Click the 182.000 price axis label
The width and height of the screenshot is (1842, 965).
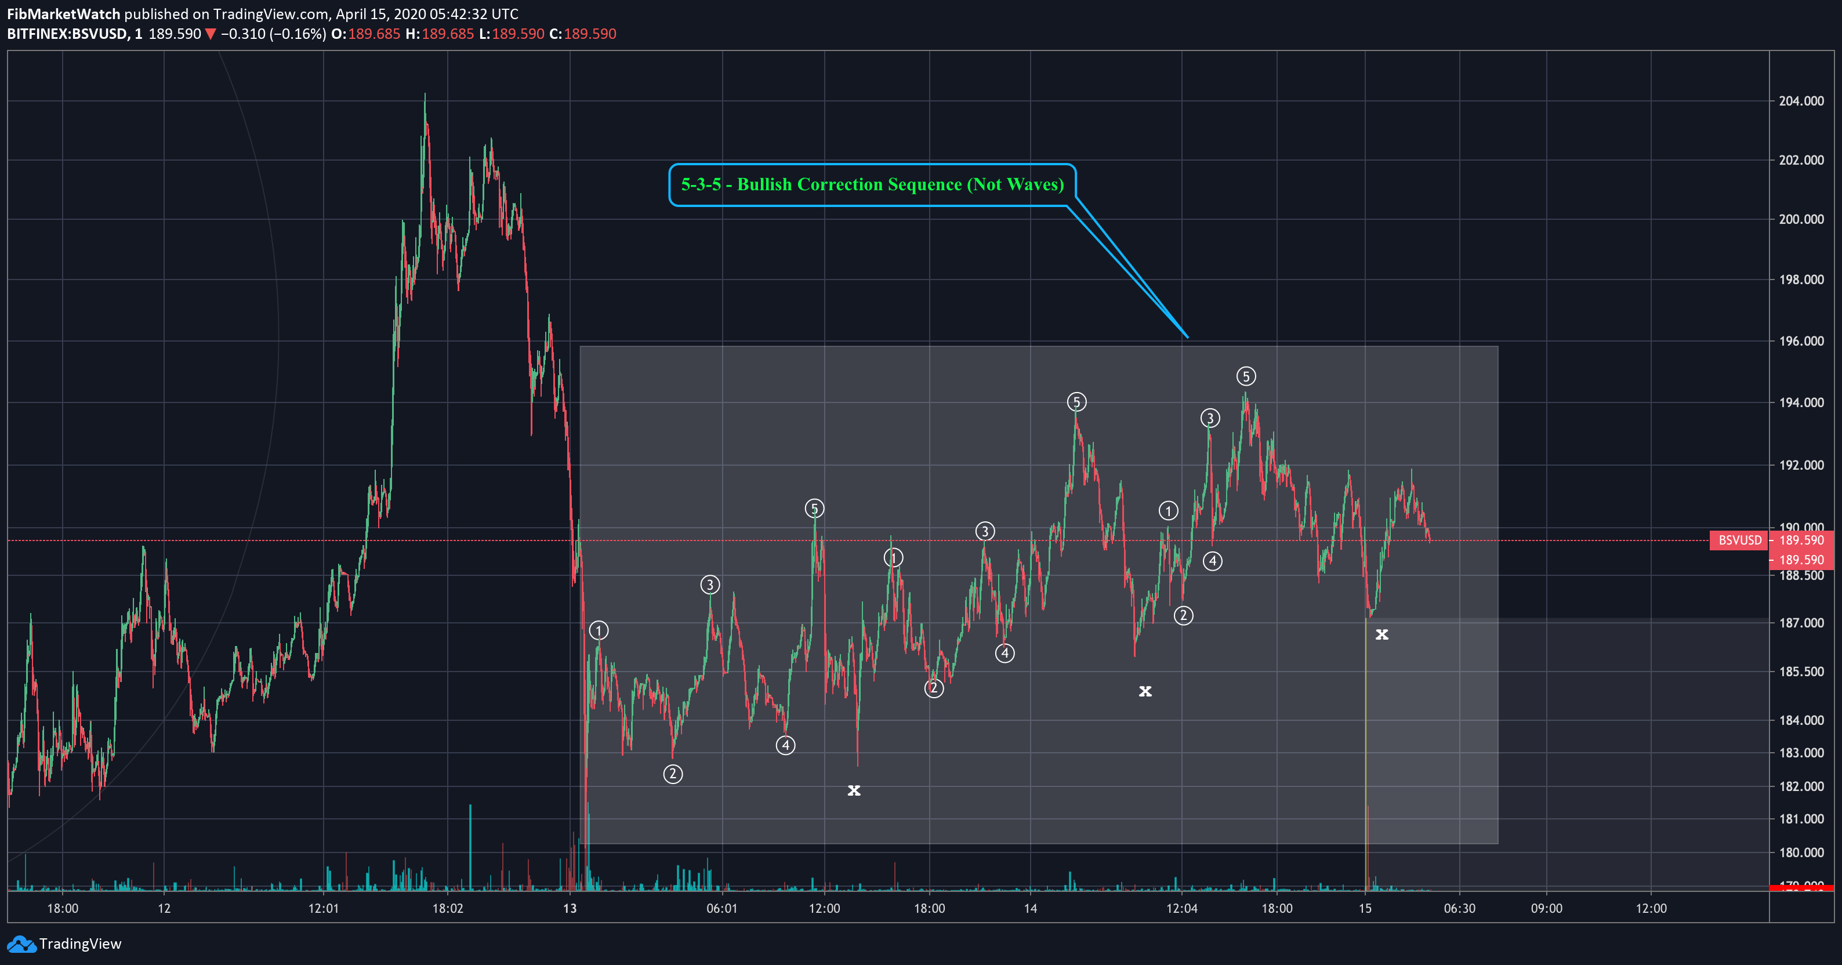coord(1801,786)
